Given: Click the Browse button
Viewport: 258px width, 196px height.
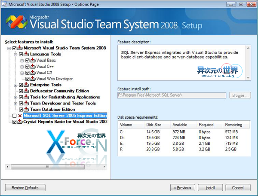Looking at the screenshot, I should click(x=240, y=95).
